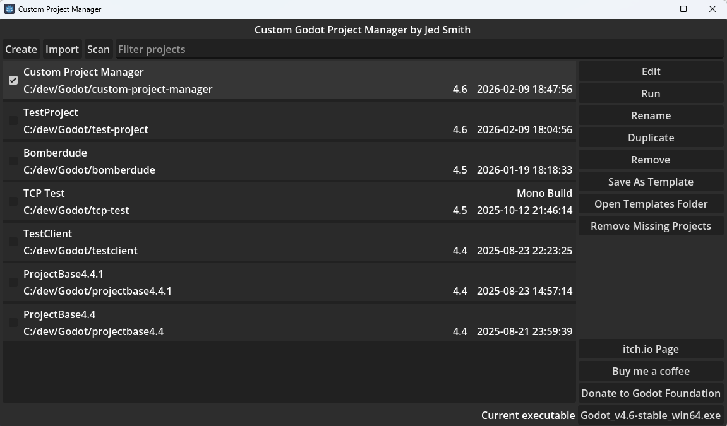Viewport: 727px width, 426px height.
Task: Save the project as a template
Action: click(x=651, y=182)
